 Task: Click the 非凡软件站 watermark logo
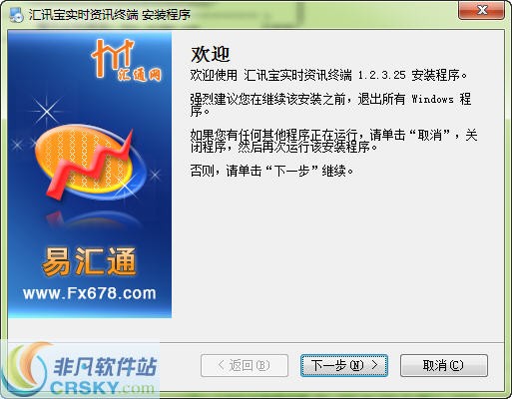pos(105,367)
